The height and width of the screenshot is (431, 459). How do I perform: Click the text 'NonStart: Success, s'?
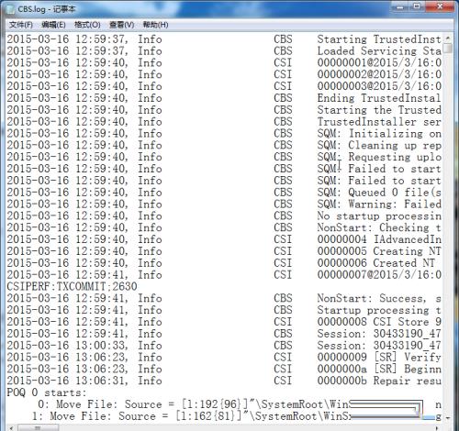tap(379, 298)
